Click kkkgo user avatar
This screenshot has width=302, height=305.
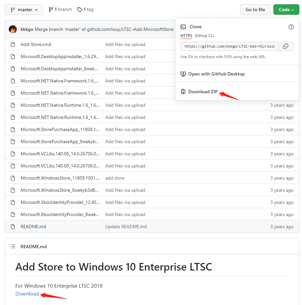pyautogui.click(x=13, y=29)
